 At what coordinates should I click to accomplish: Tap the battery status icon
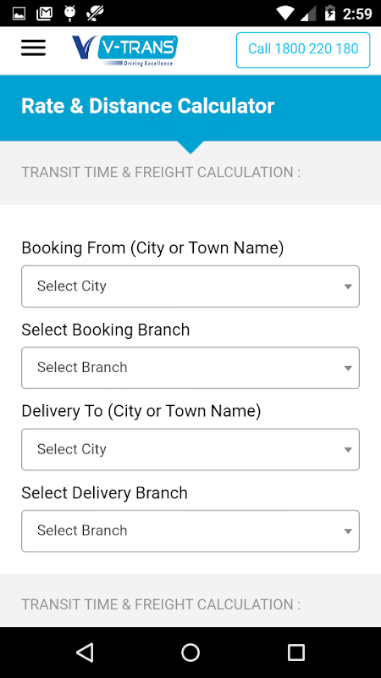point(330,13)
